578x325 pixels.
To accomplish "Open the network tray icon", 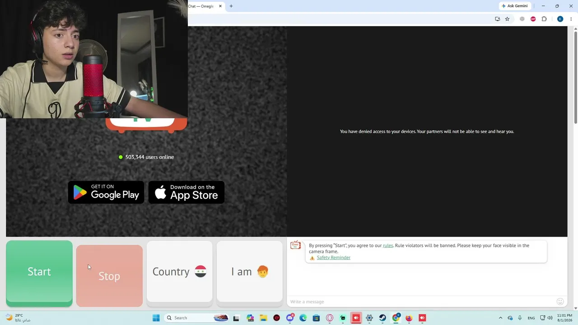I will (x=543, y=318).
